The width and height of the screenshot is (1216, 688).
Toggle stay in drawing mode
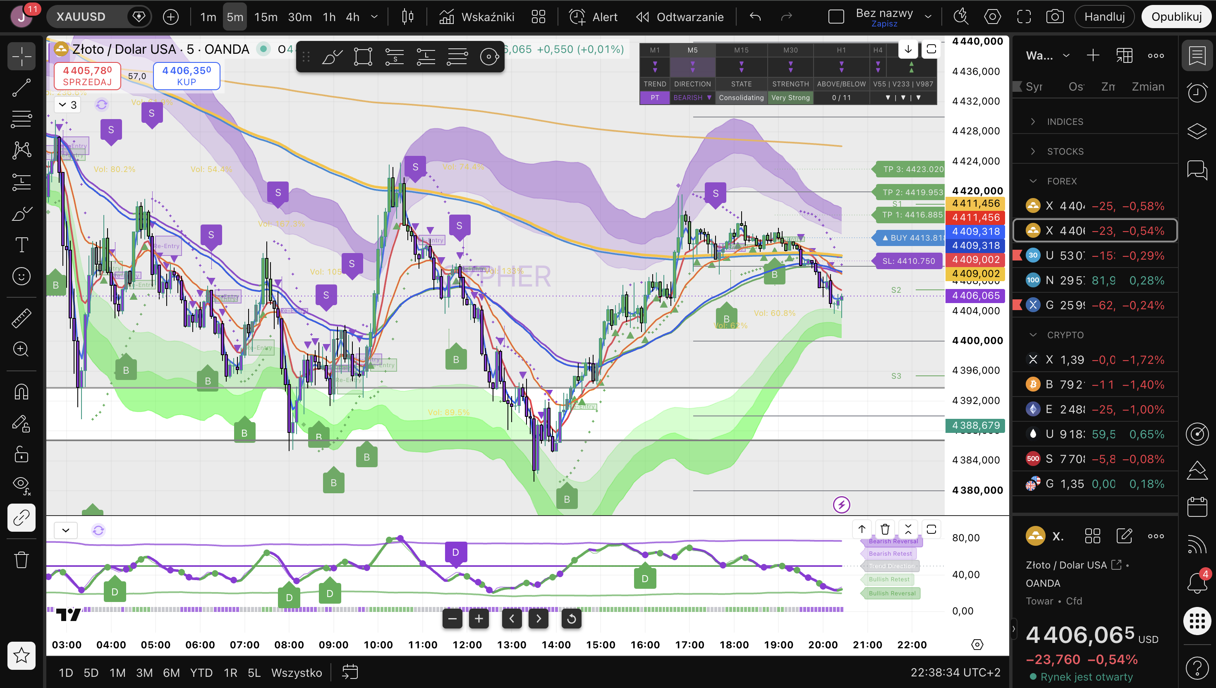tap(21, 423)
